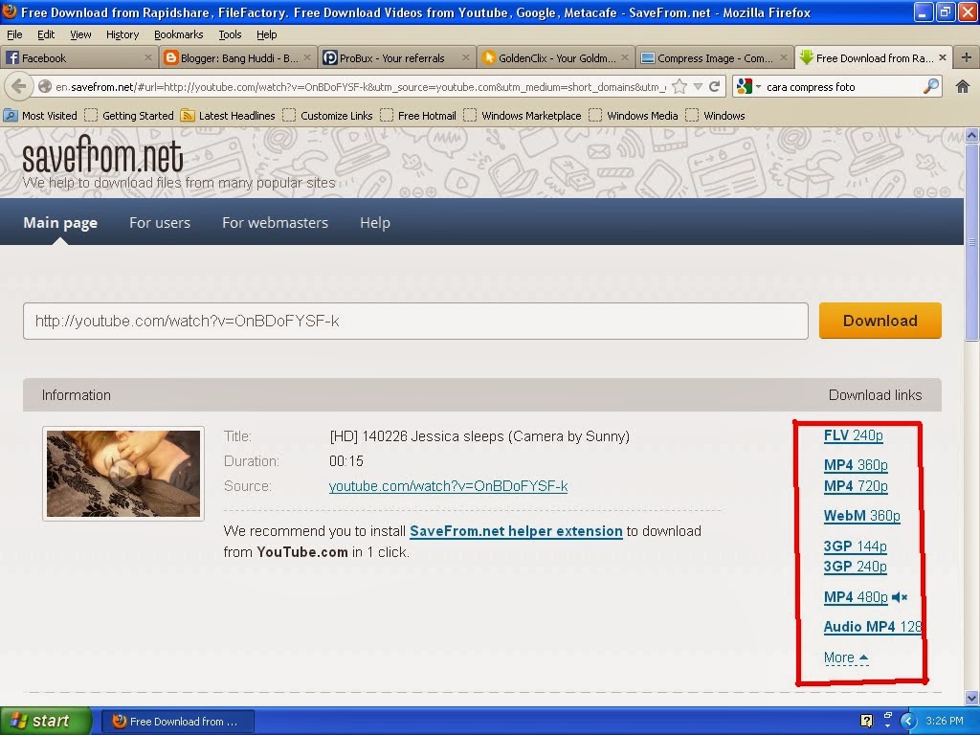Click the video thumbnail image
The height and width of the screenshot is (735, 980).
tap(123, 473)
